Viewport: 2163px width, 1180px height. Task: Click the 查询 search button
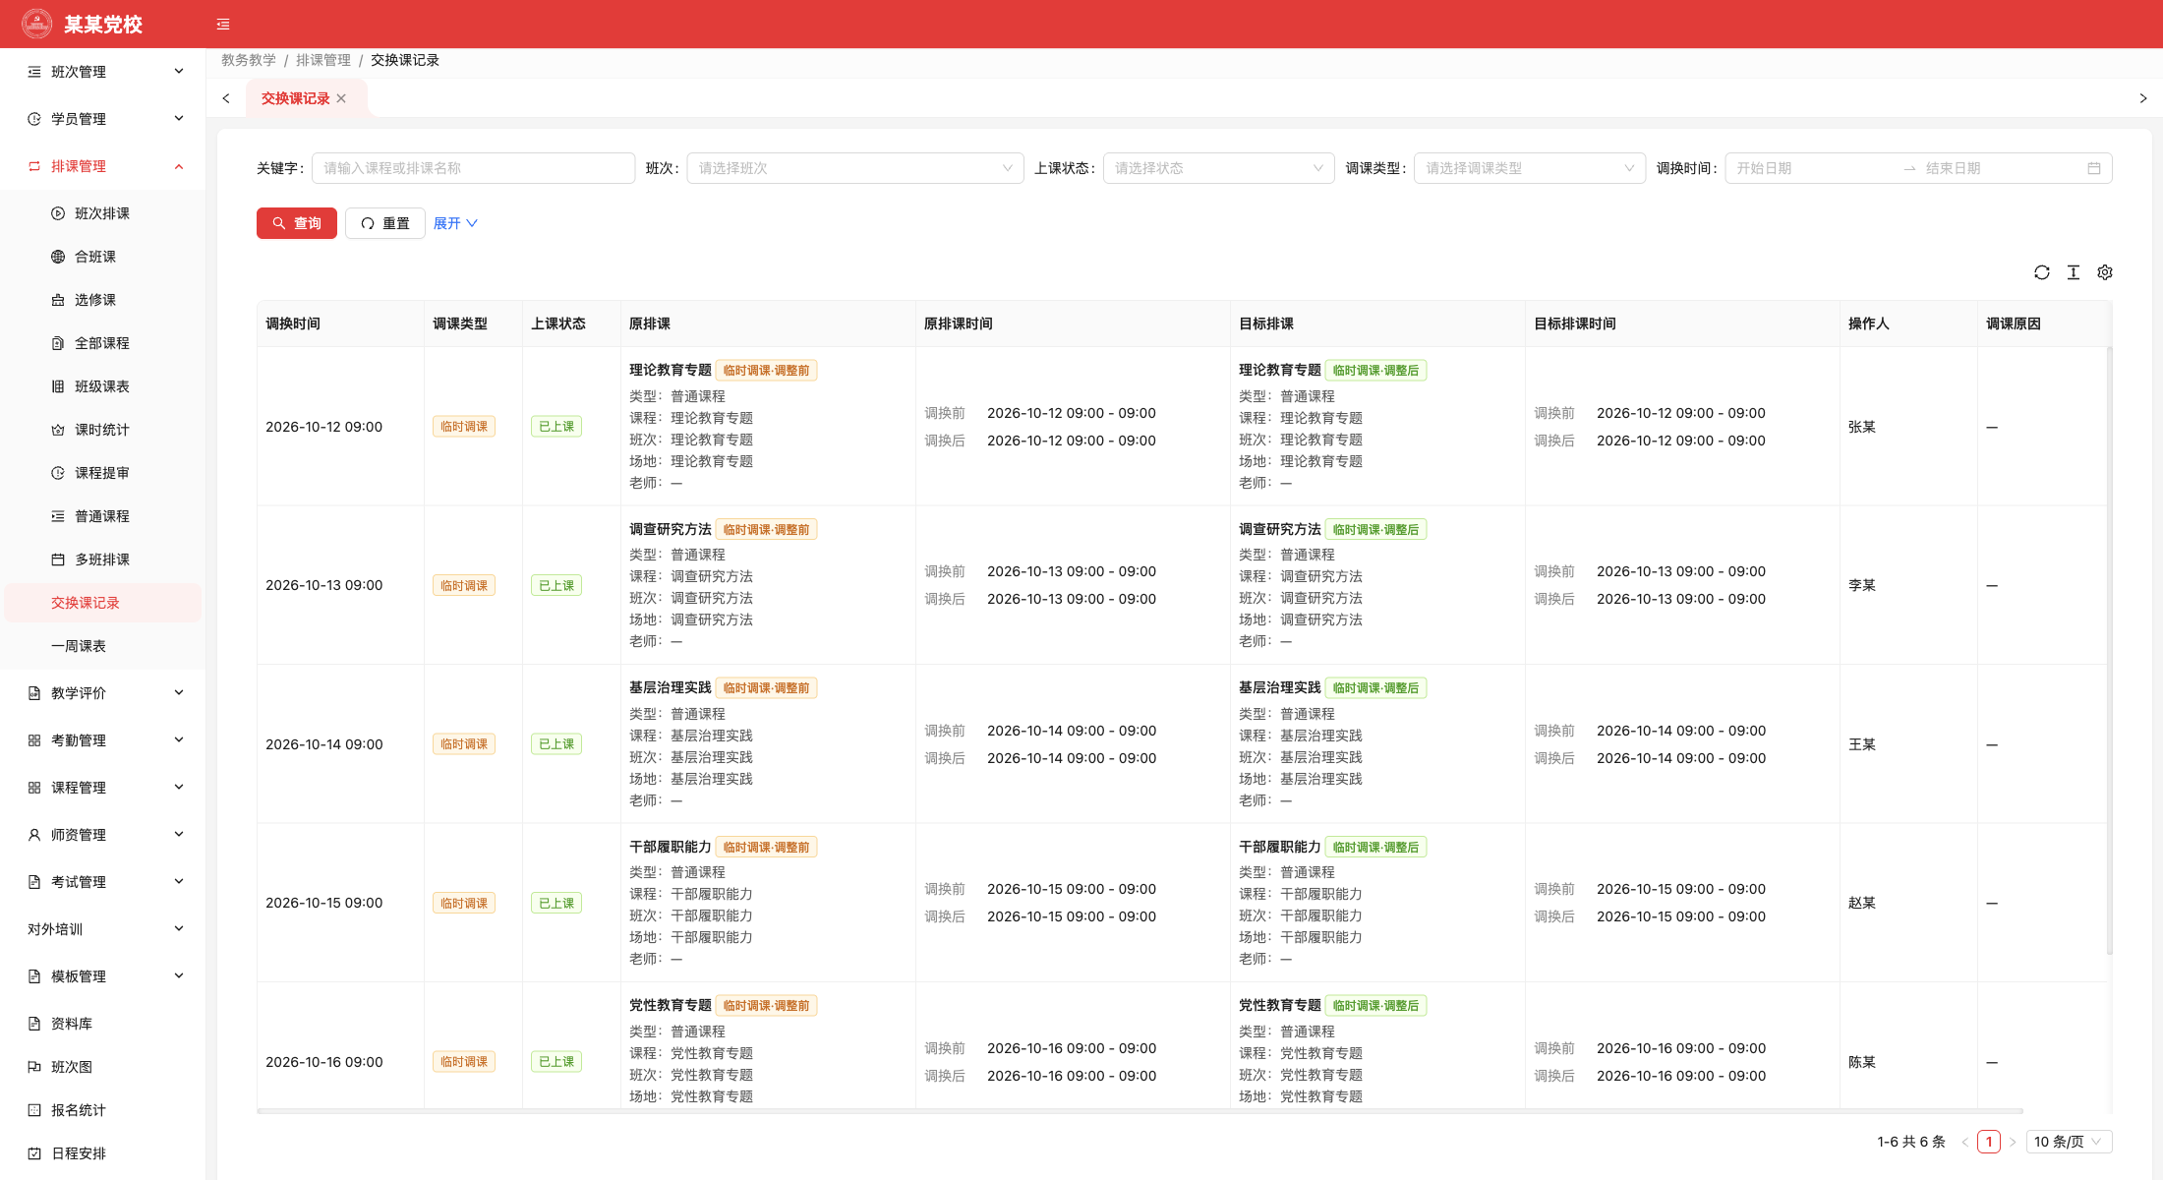point(297,223)
